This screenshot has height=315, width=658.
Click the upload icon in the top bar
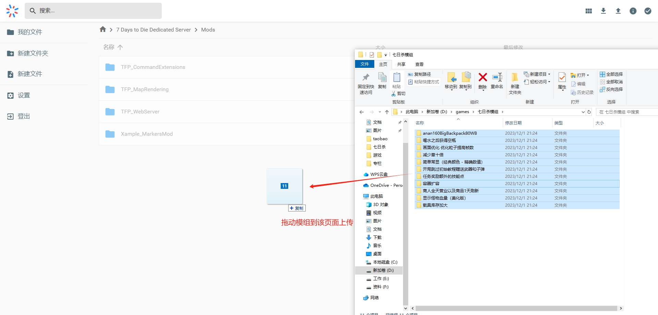618,11
